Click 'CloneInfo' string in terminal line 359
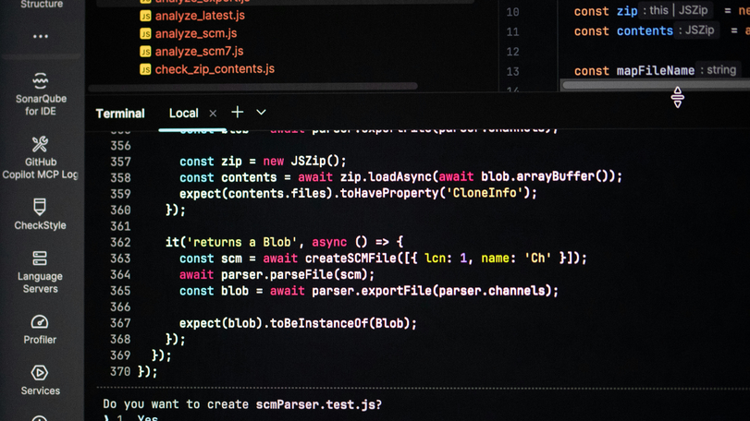This screenshot has height=421, width=750. tap(485, 193)
